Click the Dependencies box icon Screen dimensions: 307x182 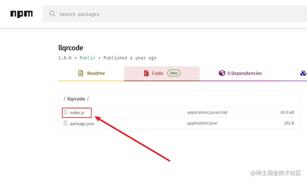(x=222, y=73)
